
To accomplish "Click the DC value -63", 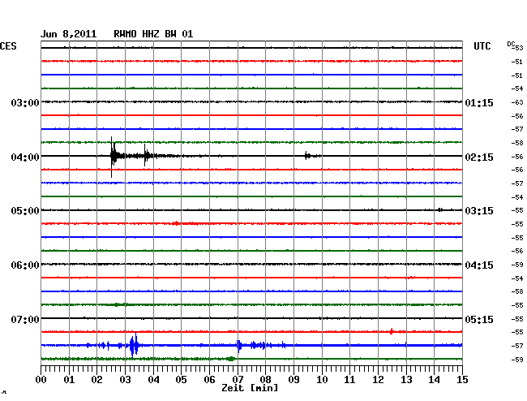I will [517, 102].
